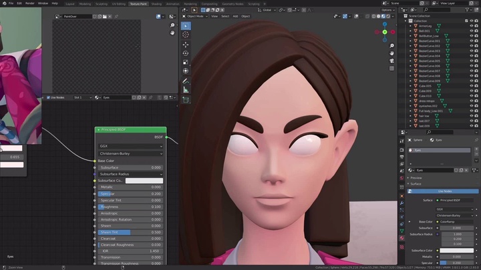Switch to the Geometry Nodes workspace tab
This screenshot has width=481, height=270.
pos(232,4)
